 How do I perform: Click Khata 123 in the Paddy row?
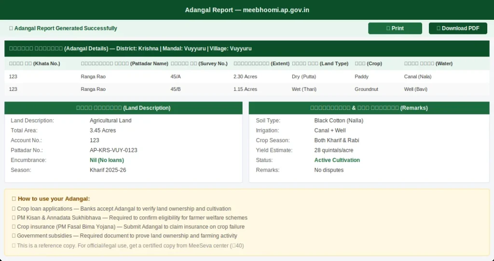[x=13, y=77]
